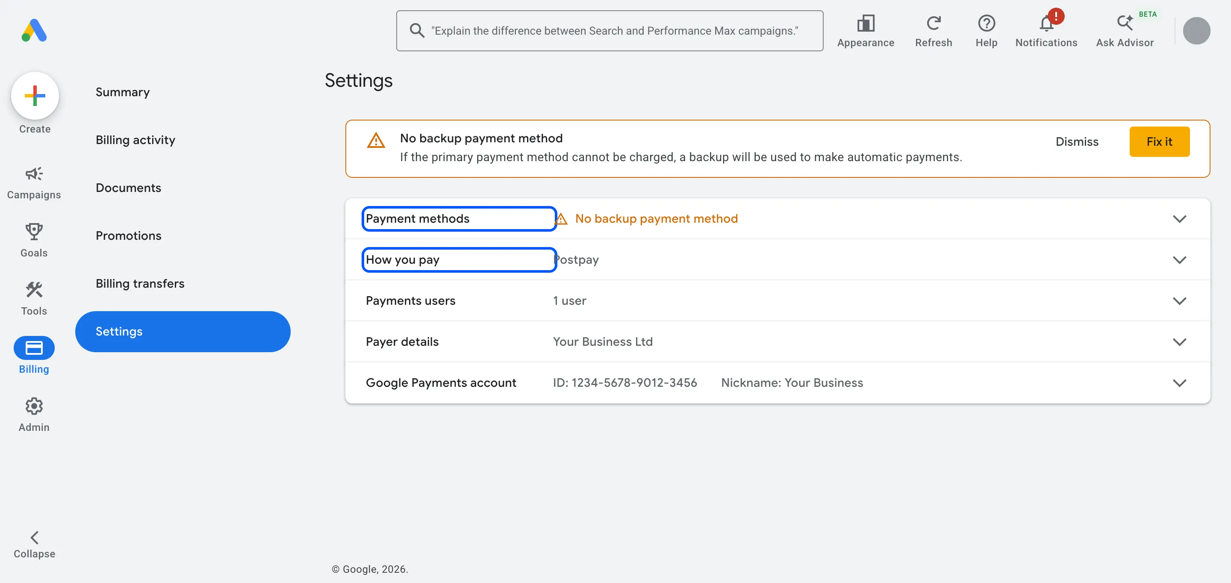The width and height of the screenshot is (1231, 583).
Task: Click the Payments users label
Action: [410, 301]
